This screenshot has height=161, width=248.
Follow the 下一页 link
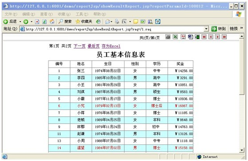[79, 46]
